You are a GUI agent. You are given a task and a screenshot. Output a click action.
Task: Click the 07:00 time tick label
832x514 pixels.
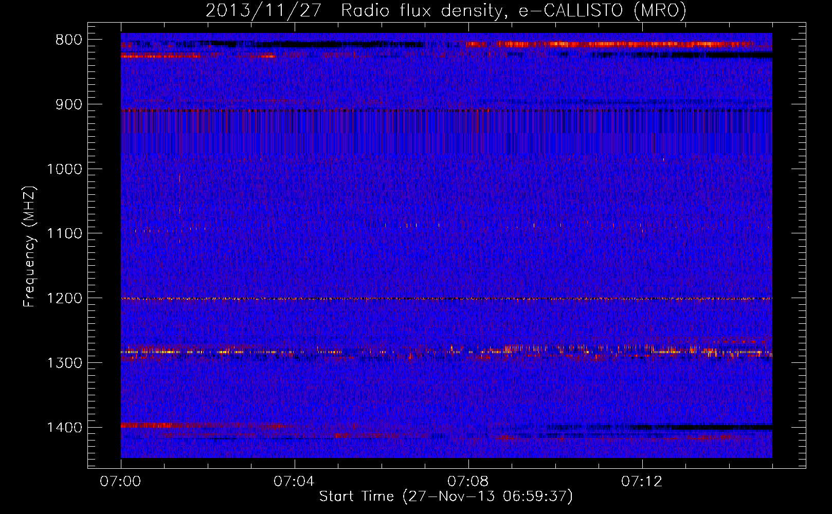pyautogui.click(x=120, y=482)
